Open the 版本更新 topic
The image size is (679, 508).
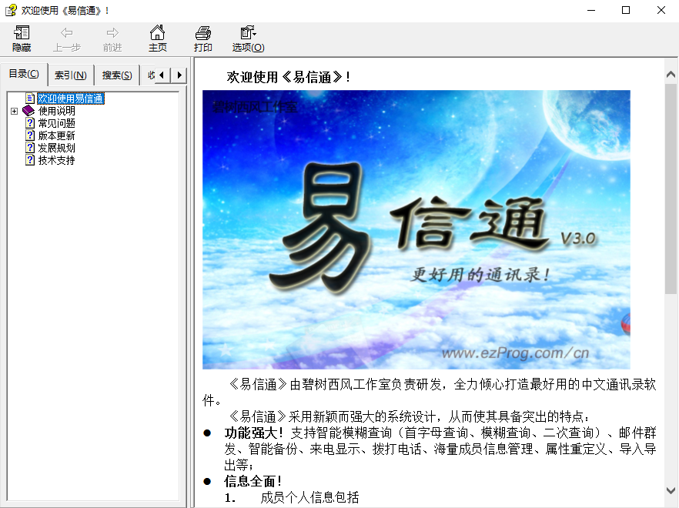pyautogui.click(x=57, y=136)
